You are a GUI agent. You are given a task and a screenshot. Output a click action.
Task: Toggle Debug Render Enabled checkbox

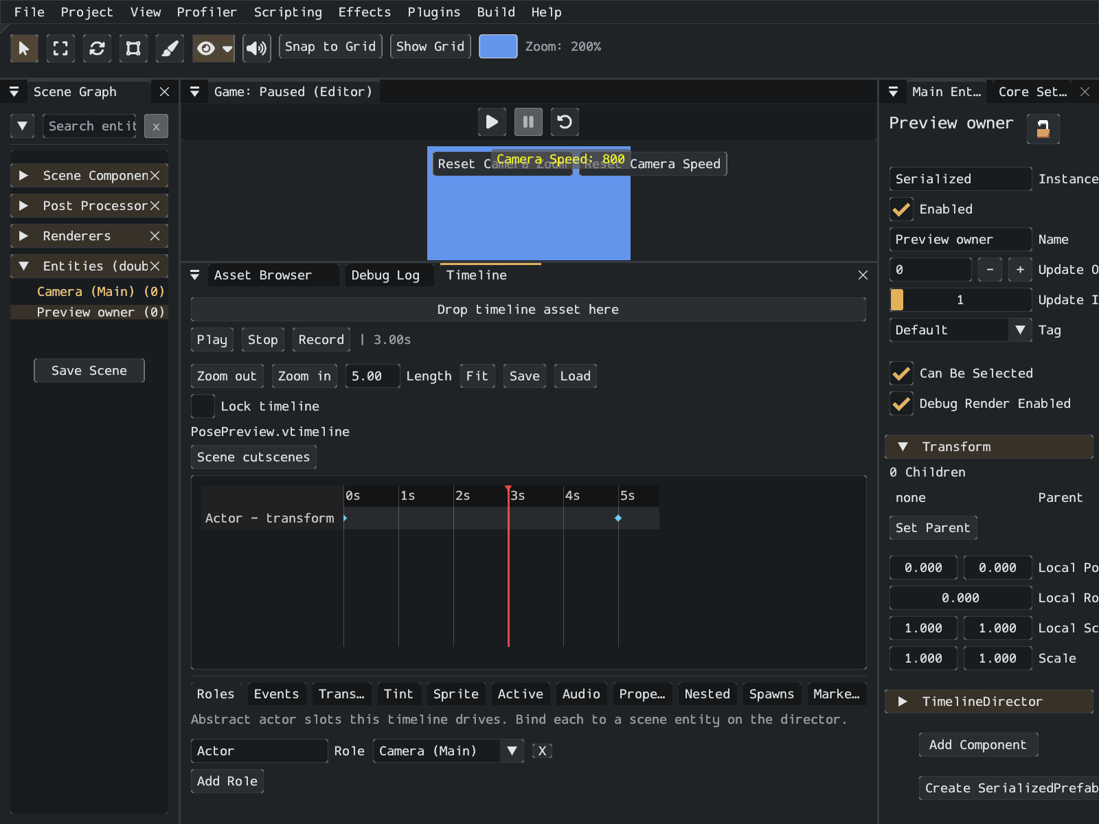pos(901,403)
